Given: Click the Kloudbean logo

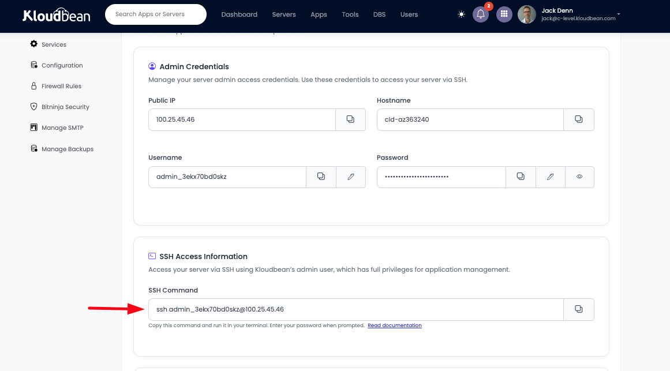Looking at the screenshot, I should click(x=57, y=15).
